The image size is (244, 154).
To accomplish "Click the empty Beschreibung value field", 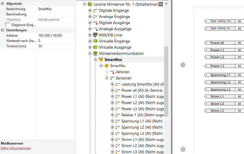I will 56,14.
